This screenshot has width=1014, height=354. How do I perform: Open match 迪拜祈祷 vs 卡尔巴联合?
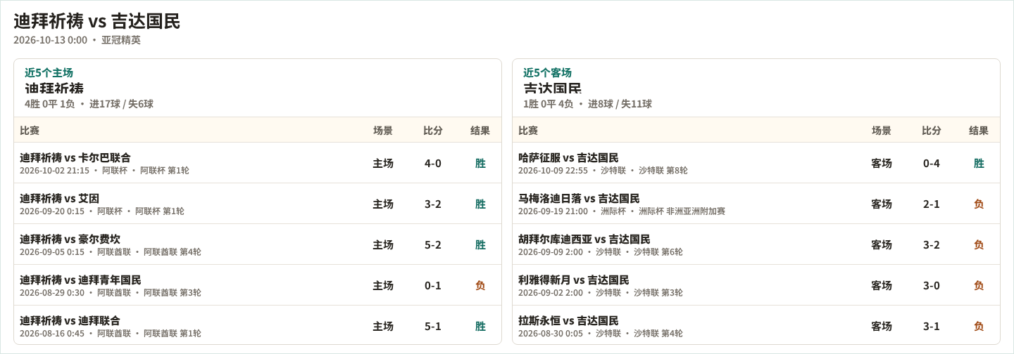tap(75, 157)
